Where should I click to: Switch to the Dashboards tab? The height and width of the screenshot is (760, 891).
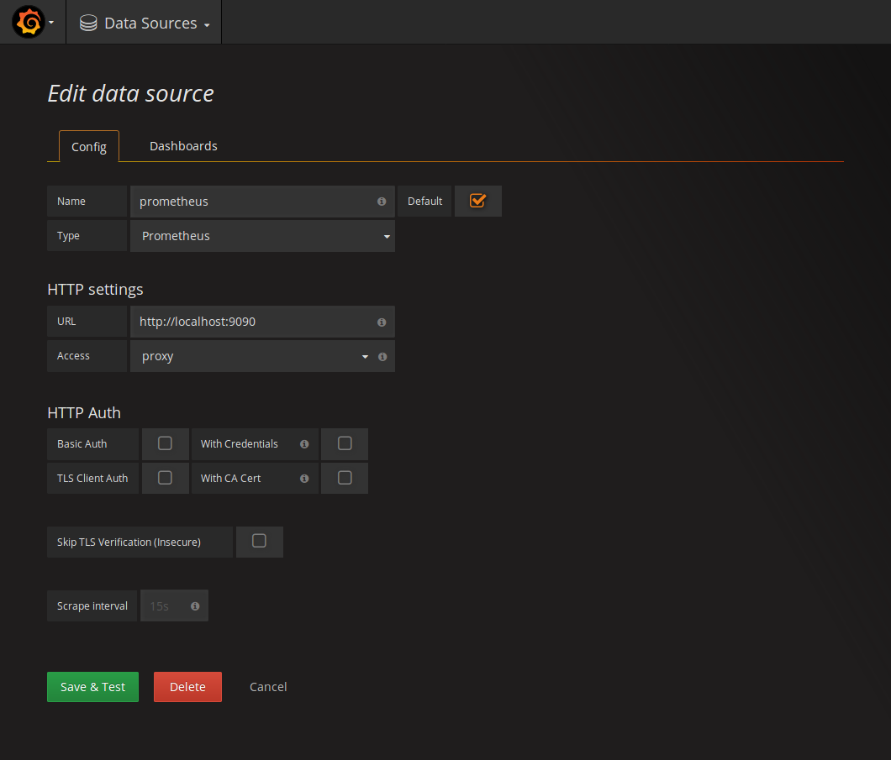[183, 146]
